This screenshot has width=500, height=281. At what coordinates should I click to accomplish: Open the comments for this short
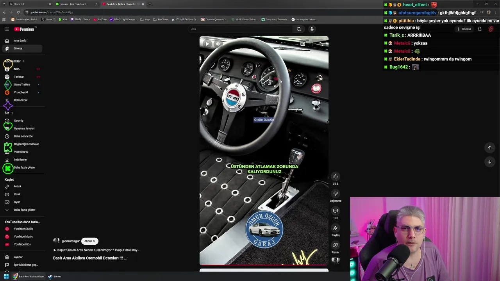[x=336, y=211]
